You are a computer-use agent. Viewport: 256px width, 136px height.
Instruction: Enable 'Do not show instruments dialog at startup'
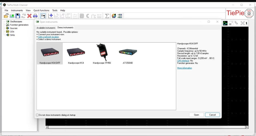pos(37,115)
